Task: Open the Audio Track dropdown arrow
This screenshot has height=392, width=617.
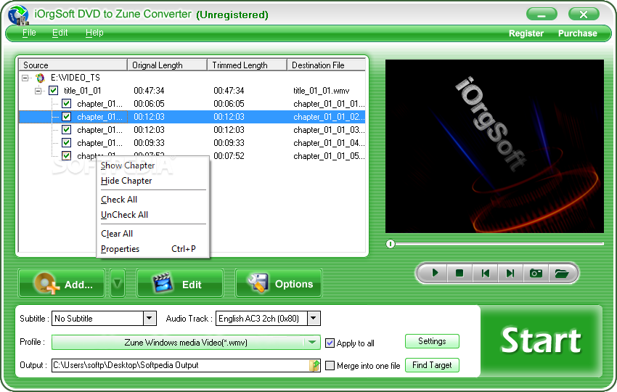Action: pos(314,318)
